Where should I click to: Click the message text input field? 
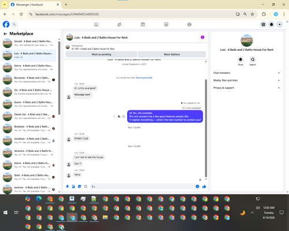point(143,187)
